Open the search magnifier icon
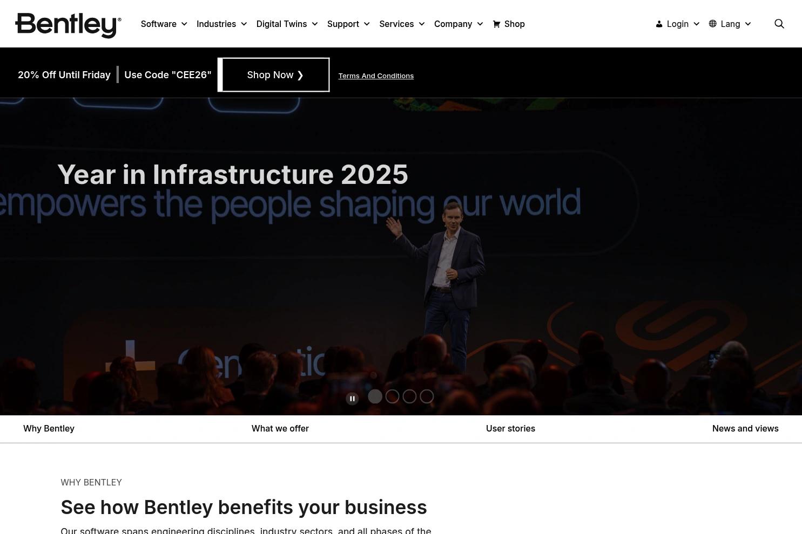This screenshot has height=534, width=802. [x=779, y=24]
